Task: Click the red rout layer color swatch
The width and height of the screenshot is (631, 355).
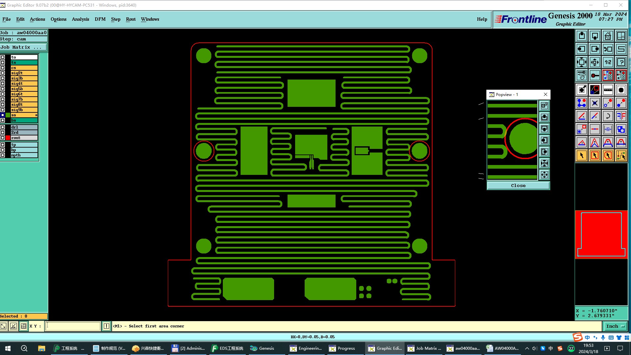Action: click(8, 138)
